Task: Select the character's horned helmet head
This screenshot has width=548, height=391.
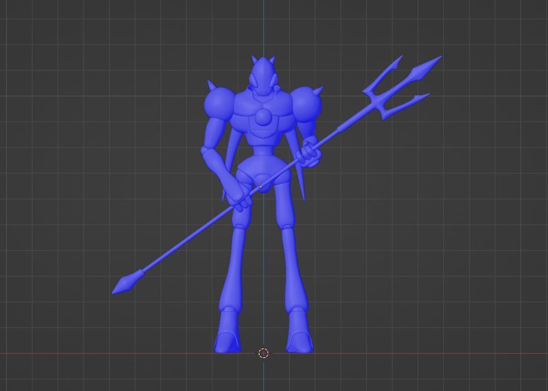Action: (264, 75)
